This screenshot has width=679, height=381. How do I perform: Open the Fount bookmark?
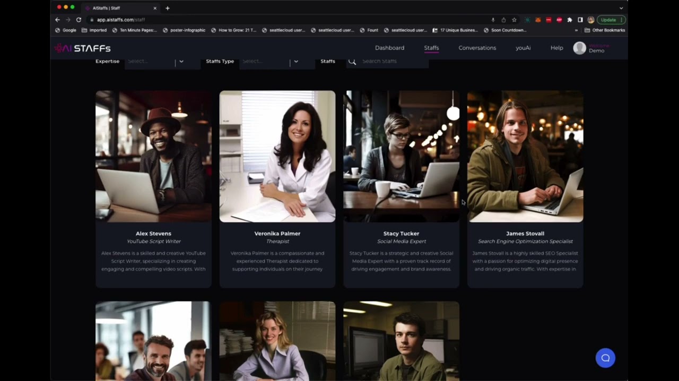point(369,30)
